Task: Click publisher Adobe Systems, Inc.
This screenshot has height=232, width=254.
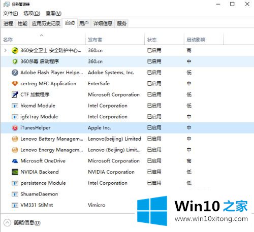Action: (x=111, y=73)
